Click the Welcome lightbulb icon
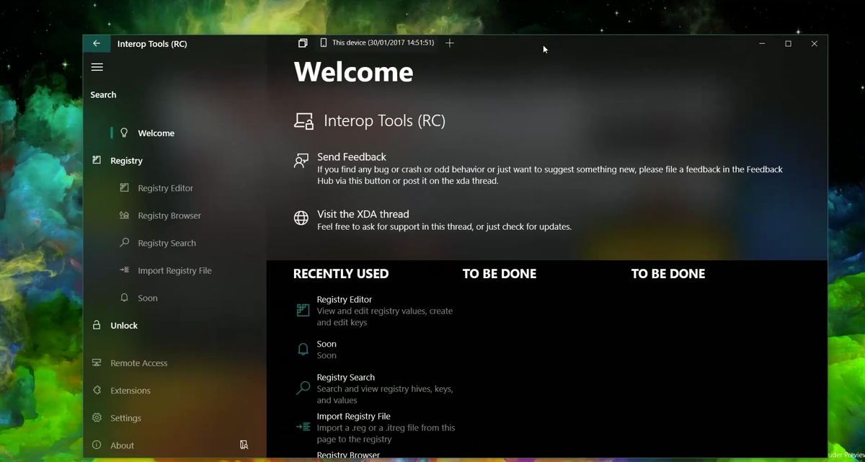The image size is (865, 462). [124, 133]
